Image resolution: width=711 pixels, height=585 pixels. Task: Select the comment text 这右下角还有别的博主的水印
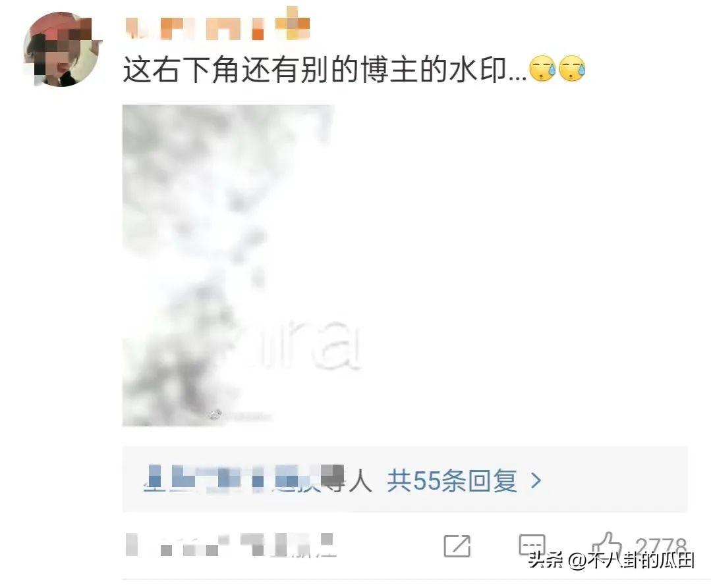(x=324, y=70)
